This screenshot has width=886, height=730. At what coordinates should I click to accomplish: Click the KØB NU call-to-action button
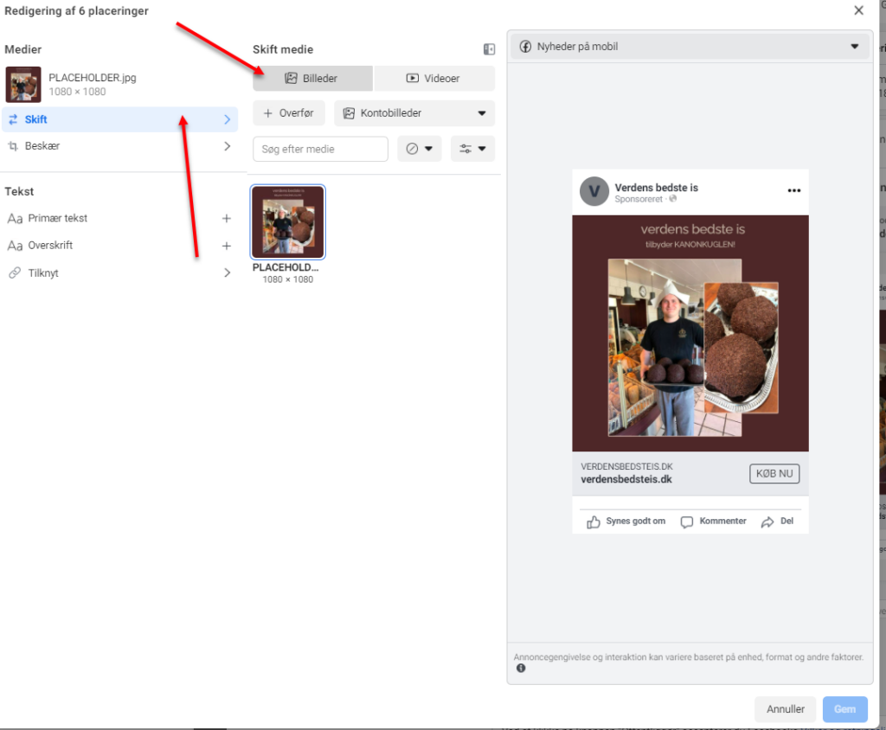click(x=774, y=473)
